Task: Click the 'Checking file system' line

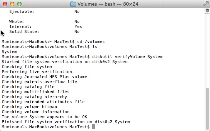Action: (x=27, y=67)
